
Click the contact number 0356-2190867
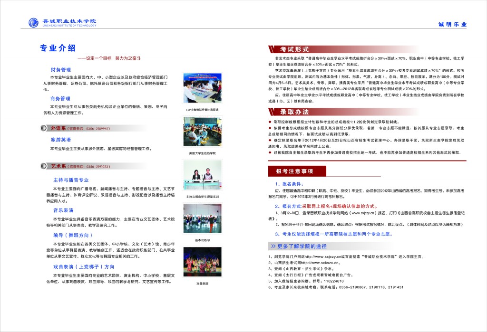pyautogui.click(x=352, y=287)
